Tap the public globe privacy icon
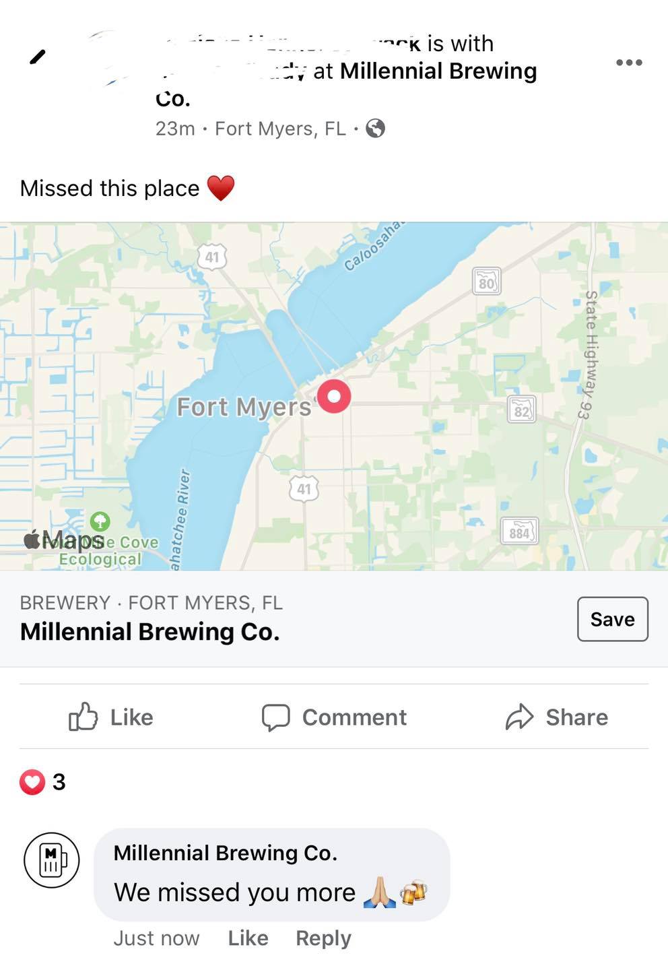668x970 pixels. click(x=375, y=128)
